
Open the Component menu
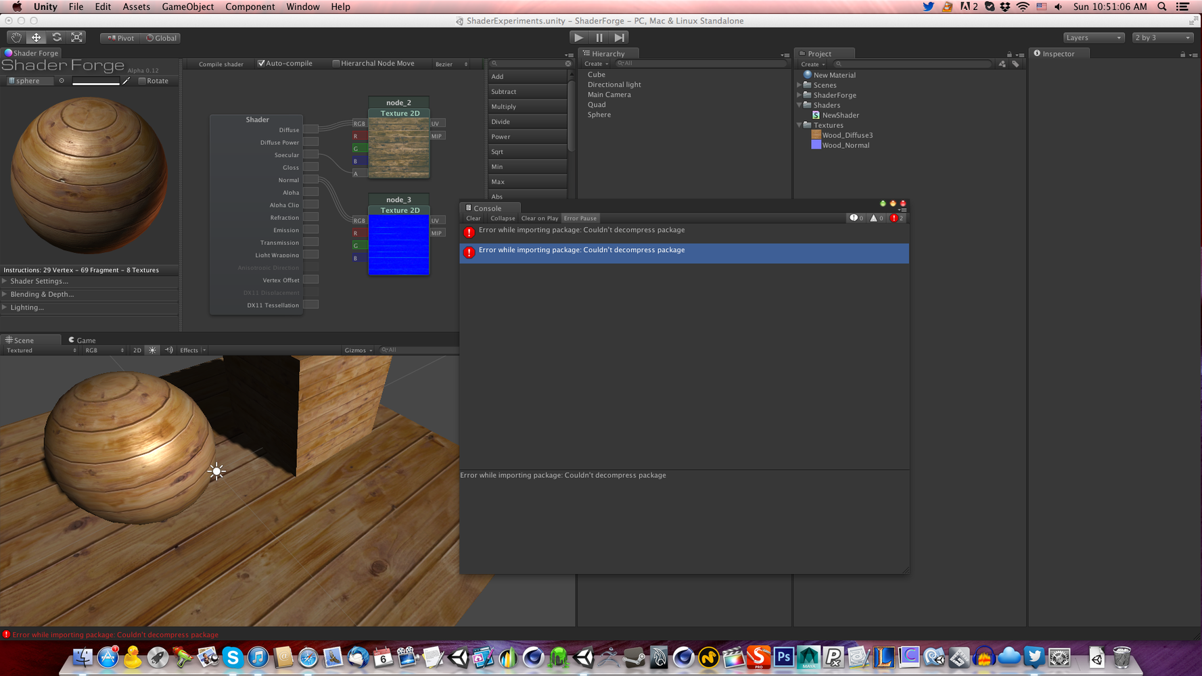tap(250, 7)
